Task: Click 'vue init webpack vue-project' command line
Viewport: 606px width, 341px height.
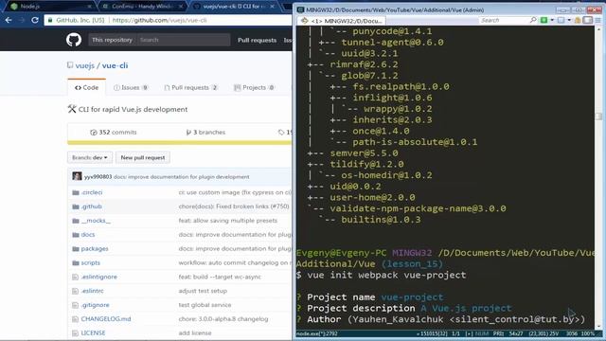Action: click(x=386, y=275)
